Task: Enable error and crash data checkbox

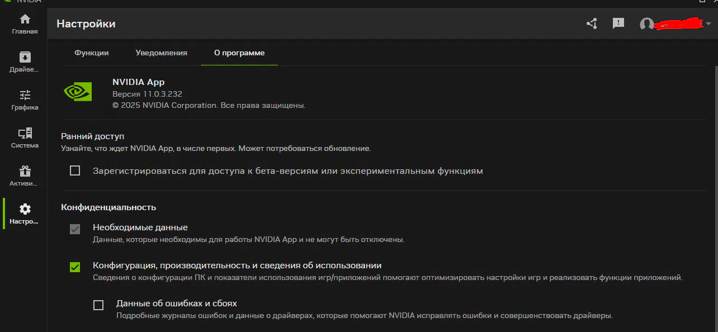Action: click(x=98, y=305)
